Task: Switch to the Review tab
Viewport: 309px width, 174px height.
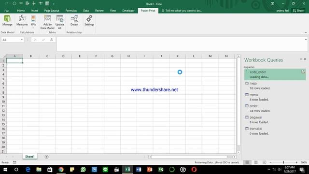Action: [99, 11]
